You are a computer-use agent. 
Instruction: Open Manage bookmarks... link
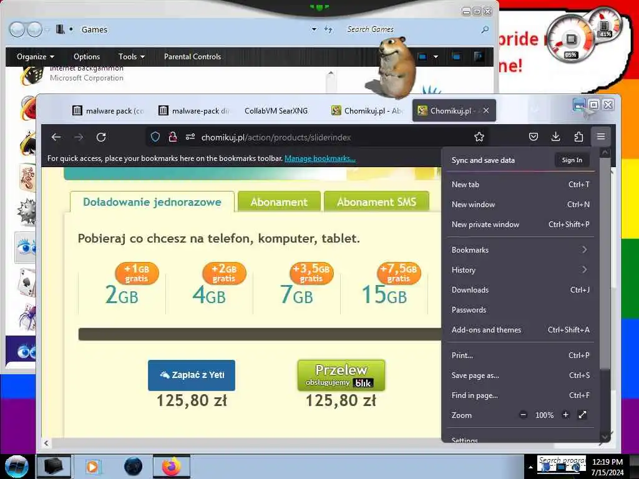320,158
